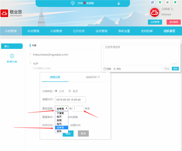Screen dimensions: 182x151
Task: Open 内容管理 navigation tab
Action: (11, 31)
